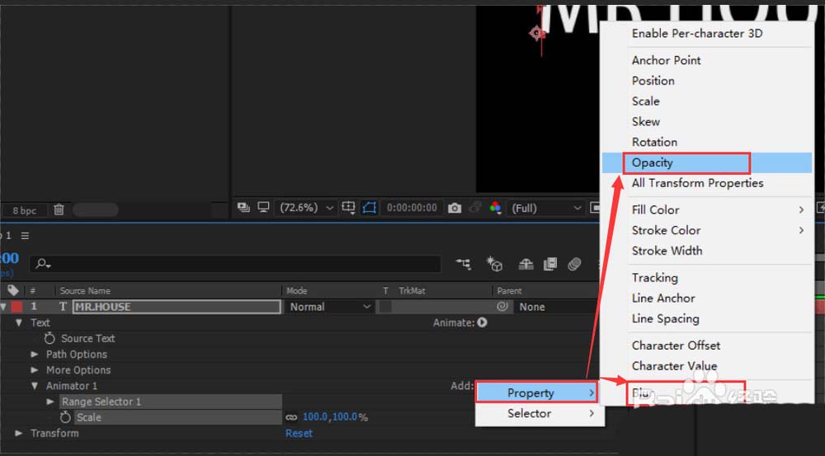Open show channel RGB color icon

[496, 208]
